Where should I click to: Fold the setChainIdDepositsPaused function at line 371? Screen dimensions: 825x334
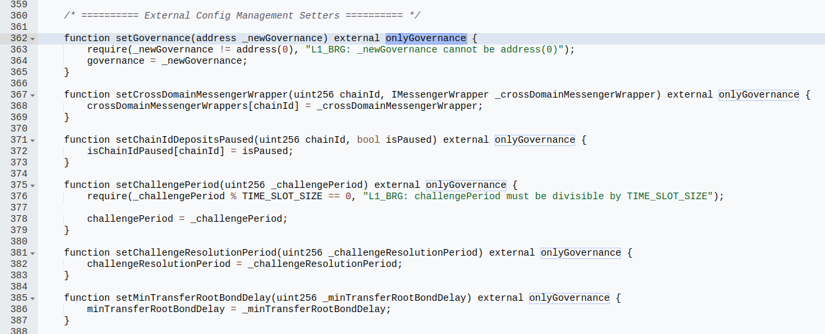tap(33, 141)
